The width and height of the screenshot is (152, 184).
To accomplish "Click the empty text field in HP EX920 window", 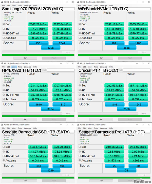I will (61, 70).
